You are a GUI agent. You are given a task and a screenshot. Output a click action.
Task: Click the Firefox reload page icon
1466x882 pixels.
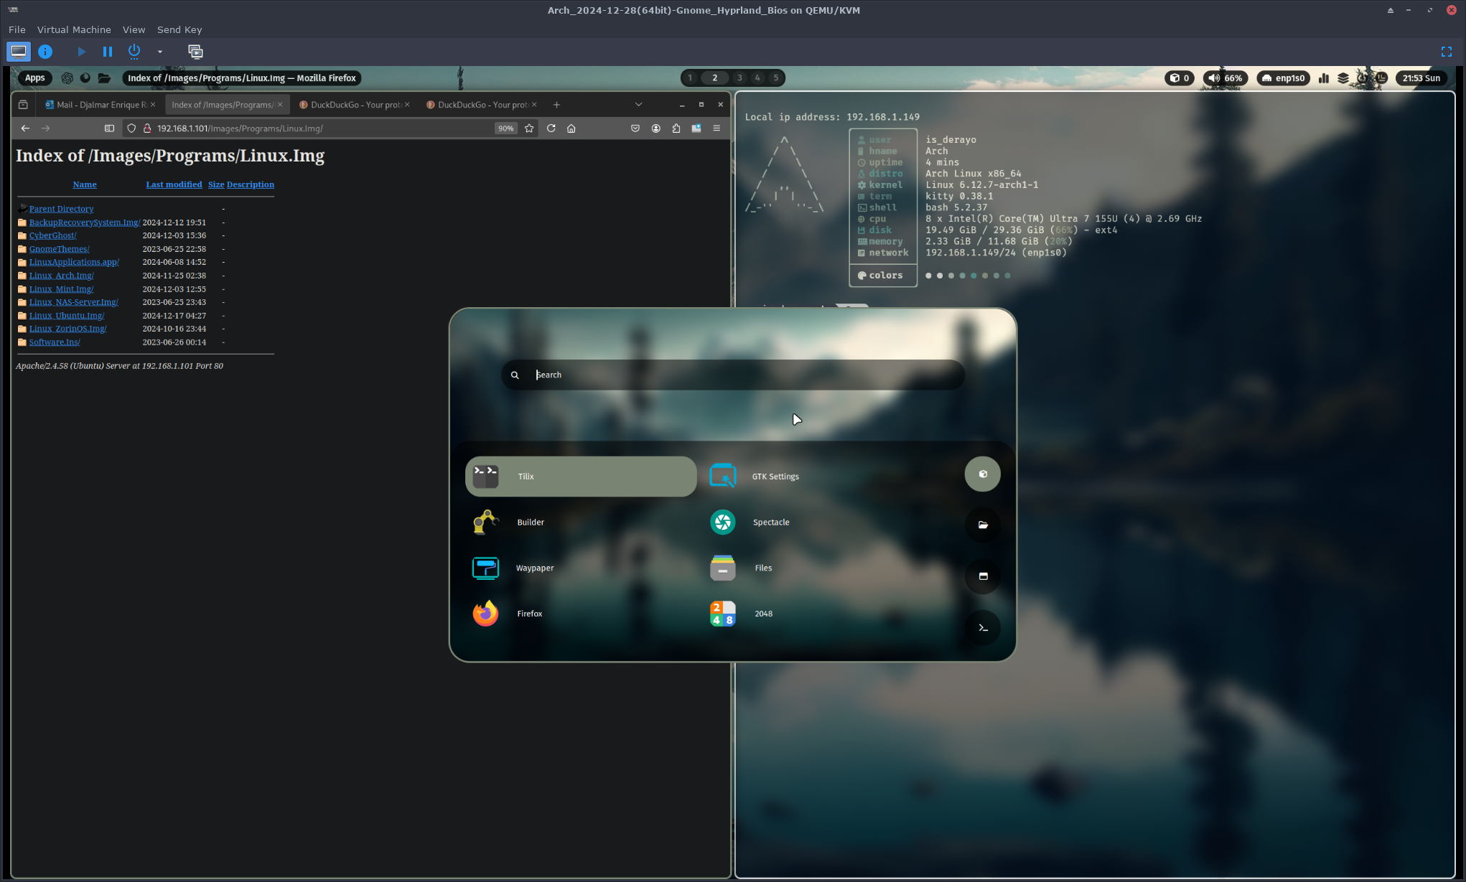coord(551,128)
